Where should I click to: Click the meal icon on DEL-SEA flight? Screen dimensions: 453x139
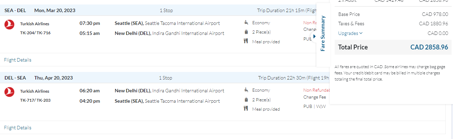pyautogui.click(x=246, y=109)
